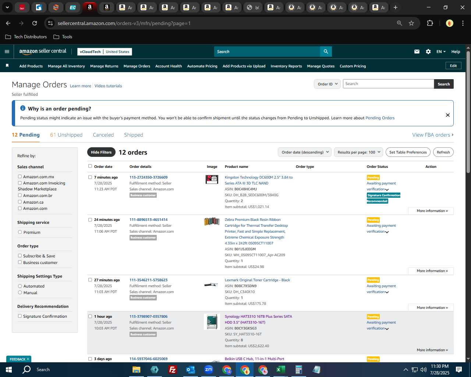The height and width of the screenshot is (377, 471).
Task: Check the Business customer order type filter
Action: [x=20, y=262]
